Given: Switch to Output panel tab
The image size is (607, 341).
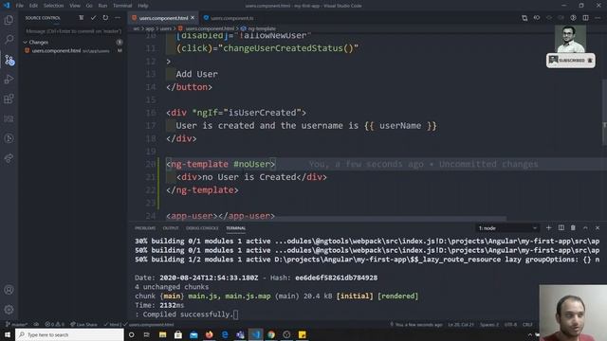Looking at the screenshot, I should (171, 228).
